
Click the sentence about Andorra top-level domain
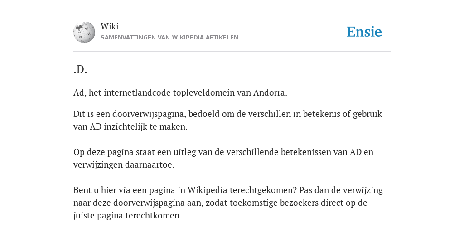(x=180, y=92)
